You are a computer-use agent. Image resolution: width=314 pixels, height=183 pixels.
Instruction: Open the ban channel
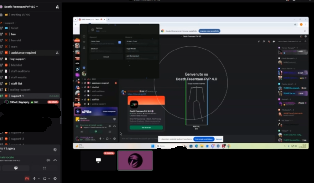13,34
